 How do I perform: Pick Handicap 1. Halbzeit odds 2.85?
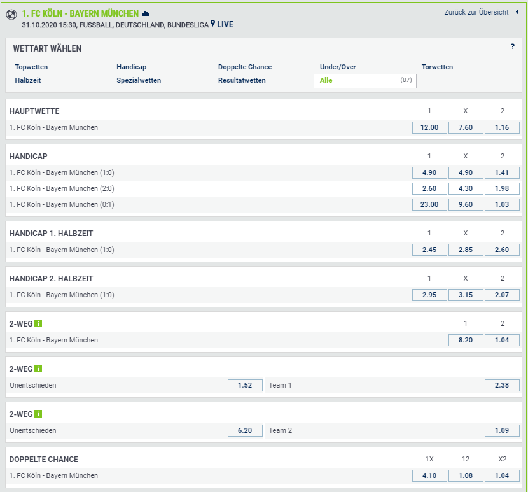(466, 250)
